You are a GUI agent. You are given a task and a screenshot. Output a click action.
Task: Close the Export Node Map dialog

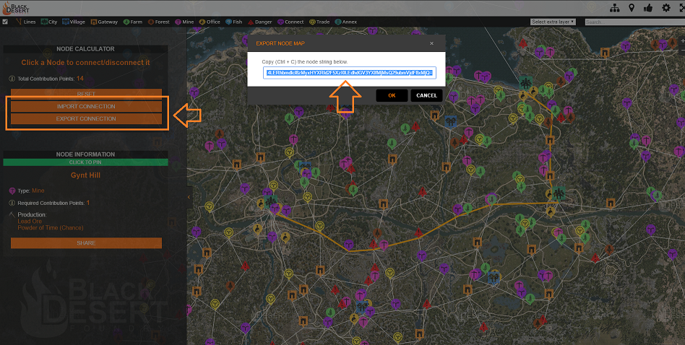click(431, 43)
